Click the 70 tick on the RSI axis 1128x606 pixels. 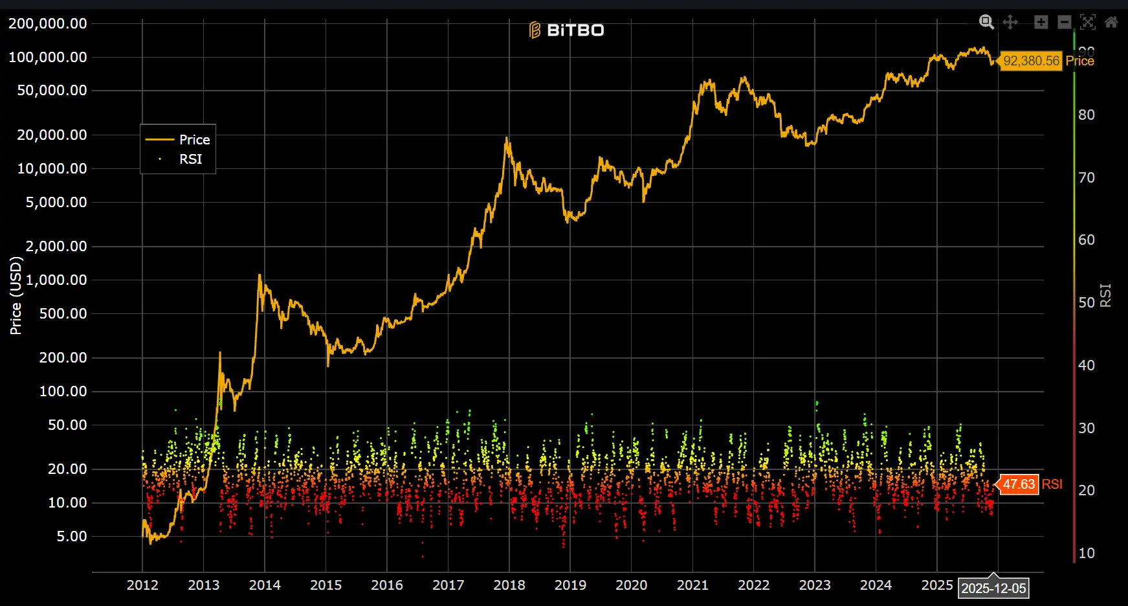click(x=1087, y=178)
